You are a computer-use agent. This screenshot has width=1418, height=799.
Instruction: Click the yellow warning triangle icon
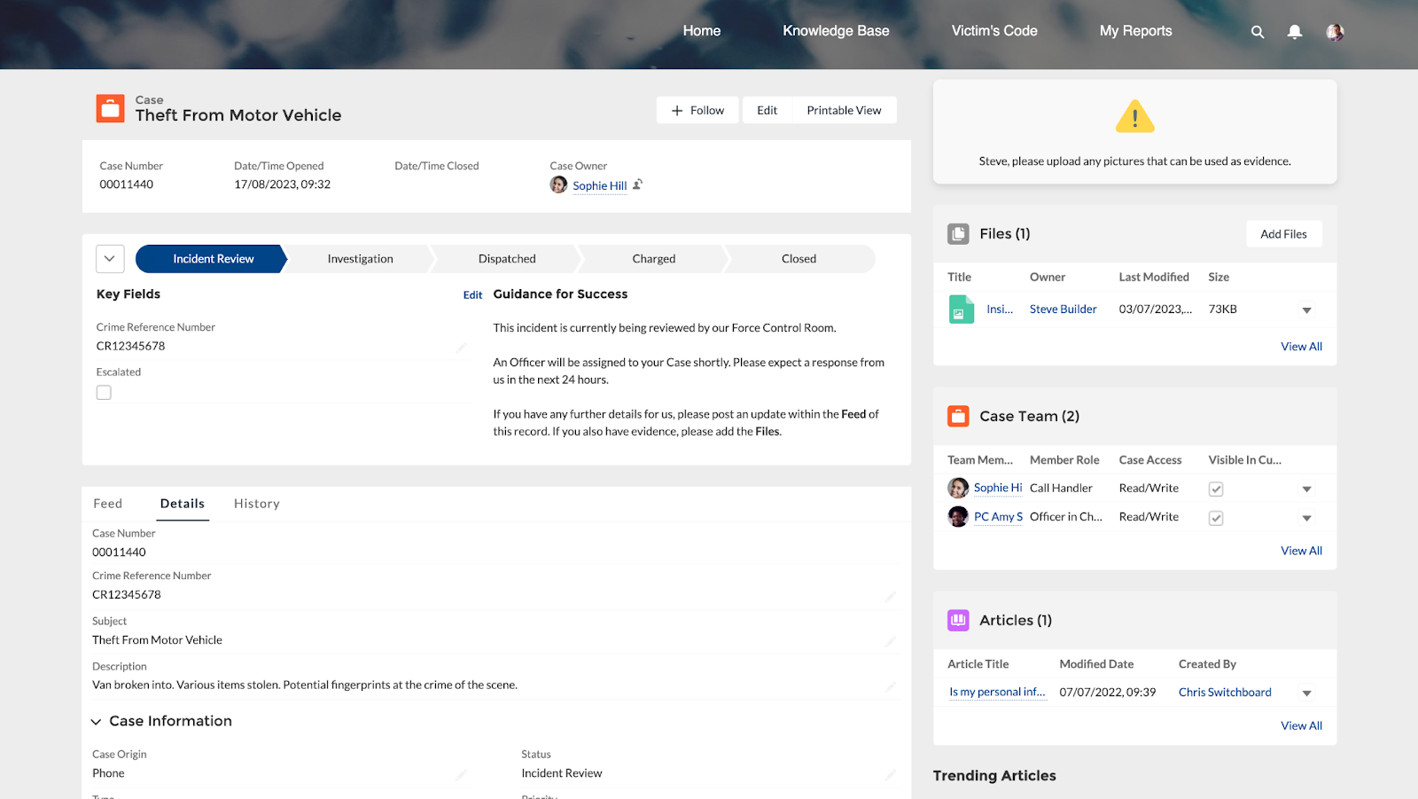pyautogui.click(x=1135, y=116)
